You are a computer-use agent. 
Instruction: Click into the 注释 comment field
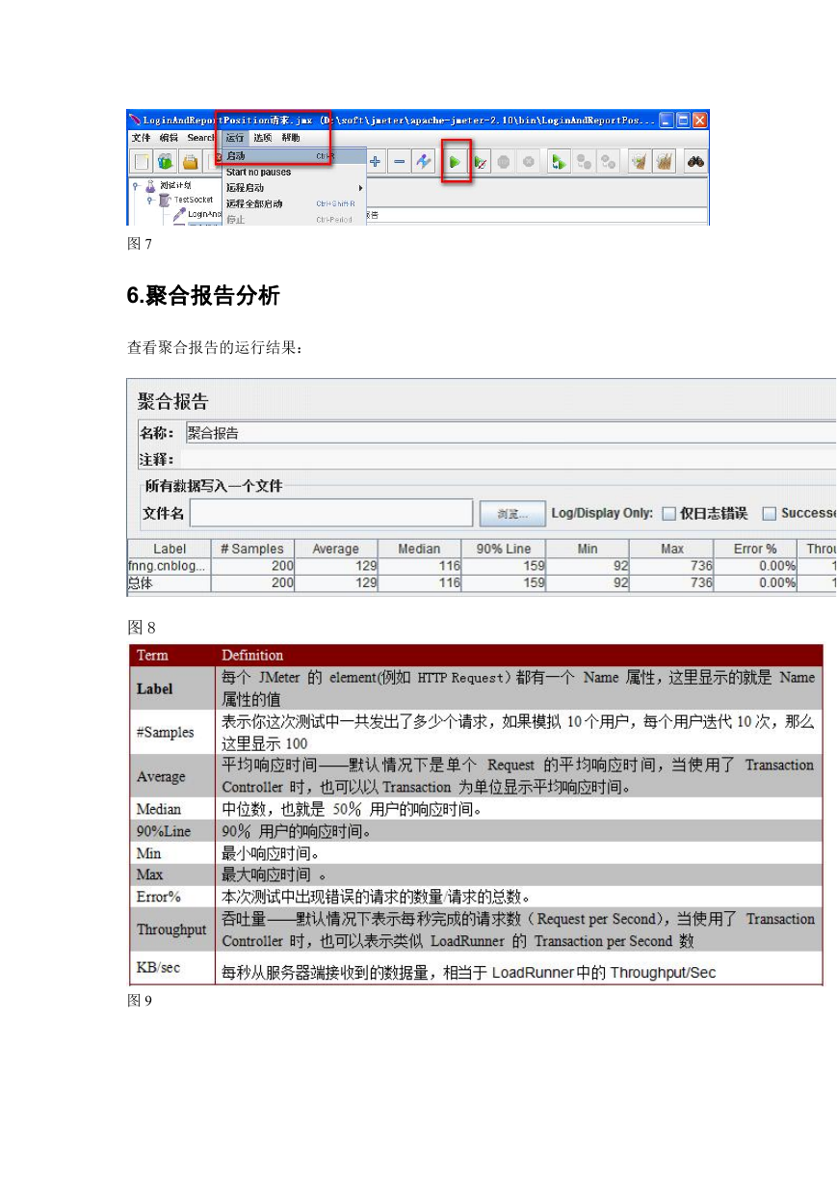[510, 459]
